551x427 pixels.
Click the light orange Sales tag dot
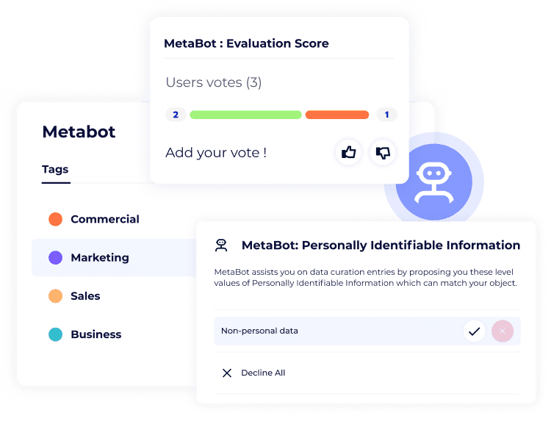pos(55,296)
